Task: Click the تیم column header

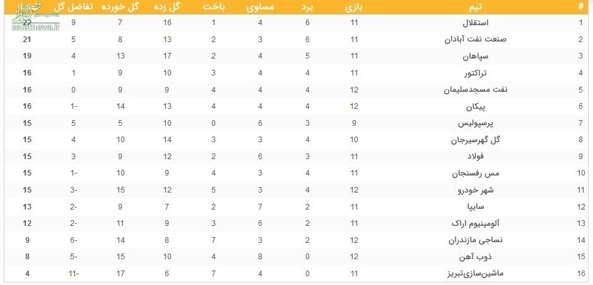Action: [x=476, y=7]
